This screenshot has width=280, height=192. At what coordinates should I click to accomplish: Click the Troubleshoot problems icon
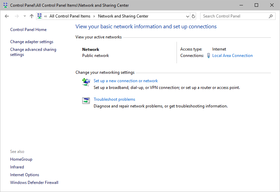point(86,101)
